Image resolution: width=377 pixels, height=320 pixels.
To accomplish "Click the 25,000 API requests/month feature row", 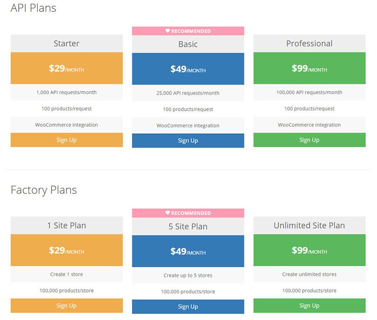I will click(x=188, y=93).
